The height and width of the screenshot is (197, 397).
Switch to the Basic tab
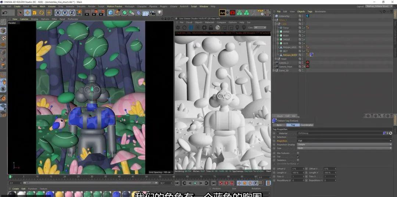click(279, 125)
